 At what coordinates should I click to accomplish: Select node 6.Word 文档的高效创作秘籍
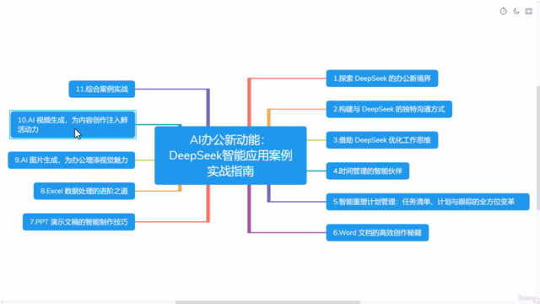tap(377, 233)
